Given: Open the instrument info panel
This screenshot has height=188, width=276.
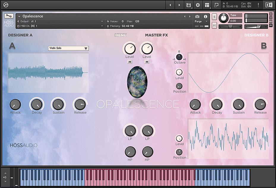Looking at the screenshot, I should [205, 16].
